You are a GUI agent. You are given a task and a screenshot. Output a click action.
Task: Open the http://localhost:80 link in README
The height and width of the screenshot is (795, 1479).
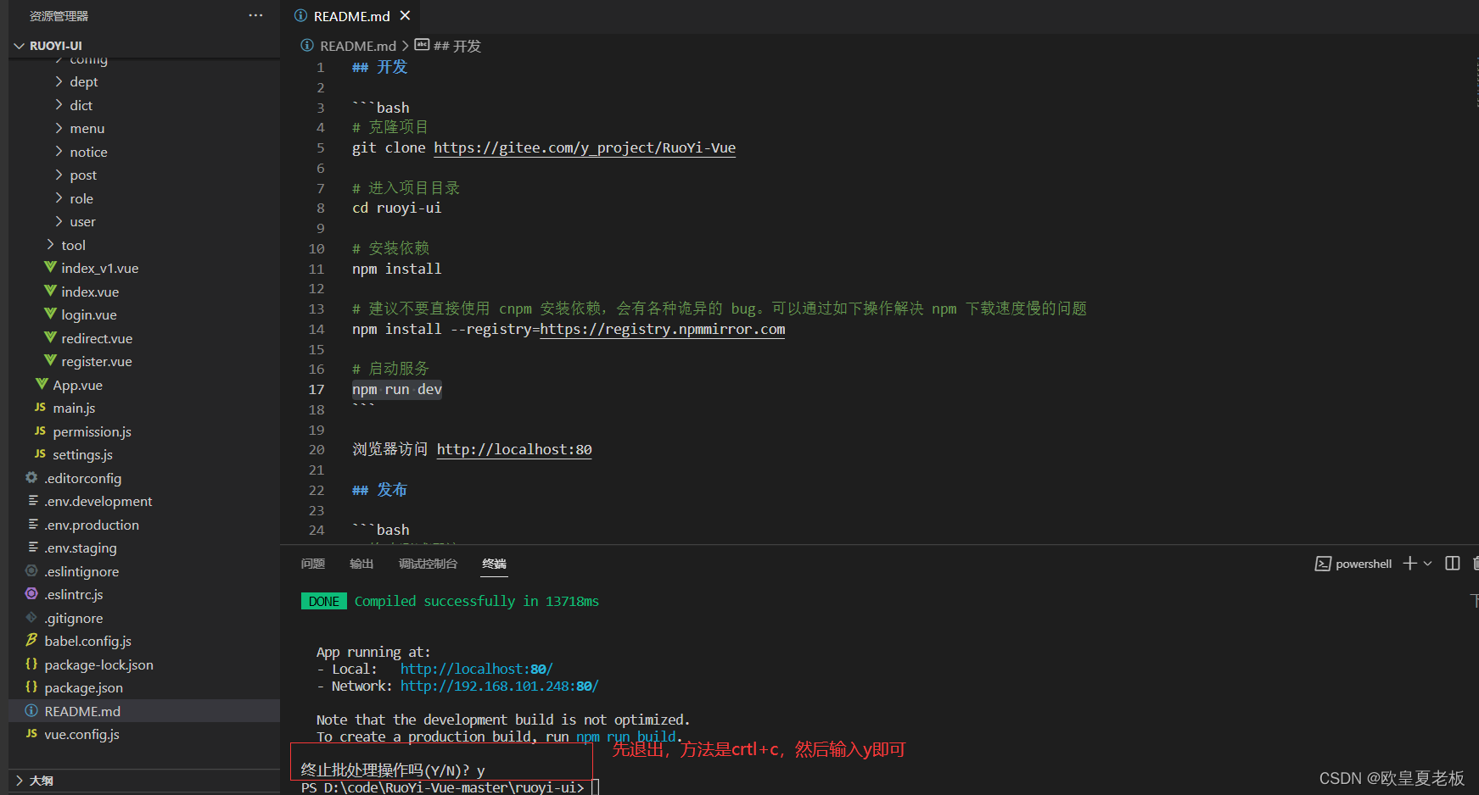tap(514, 449)
